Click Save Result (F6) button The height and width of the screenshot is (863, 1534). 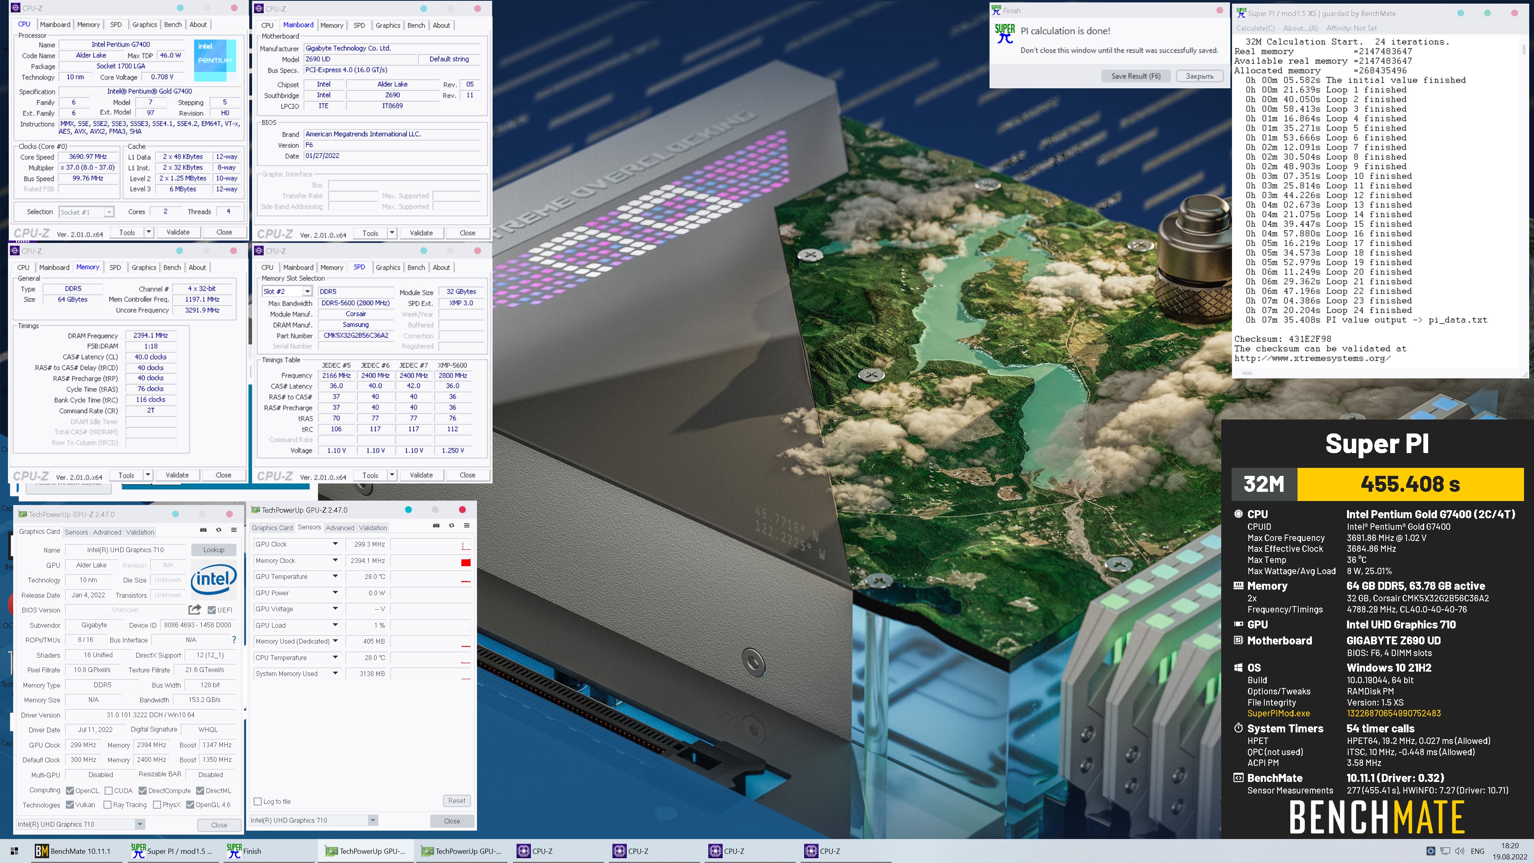point(1136,76)
